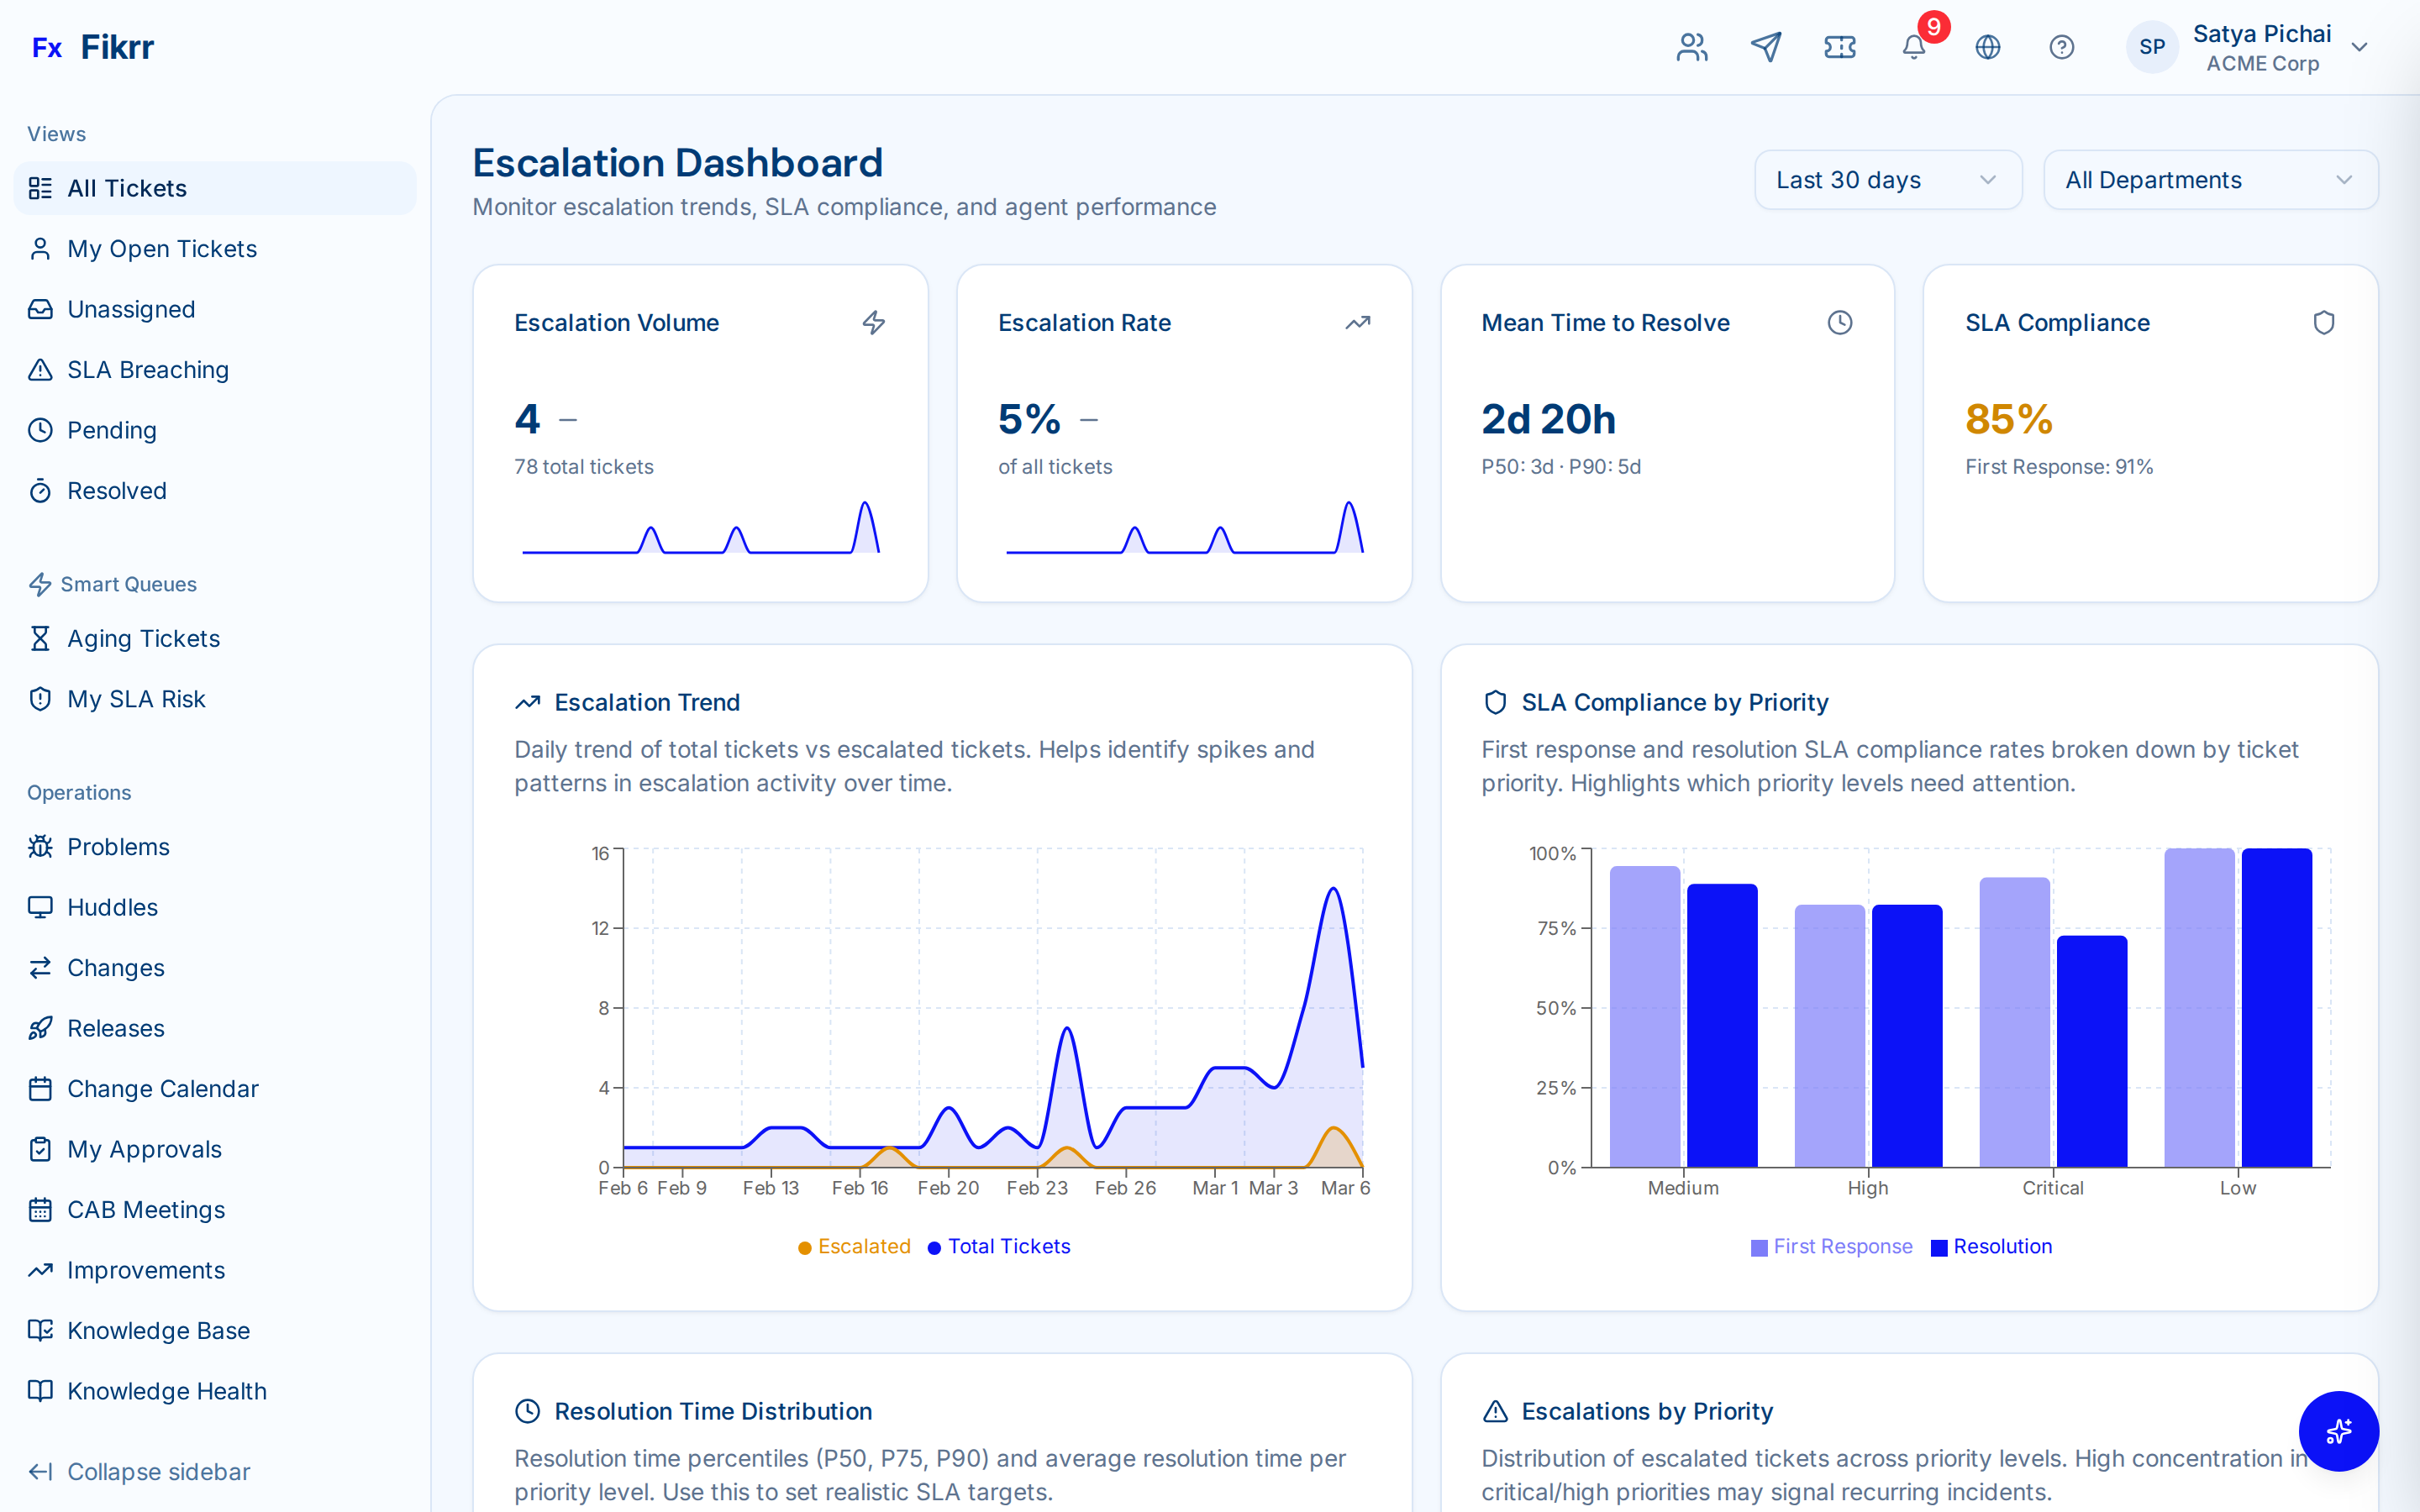This screenshot has width=2420, height=1512.
Task: Toggle First Response in SLA compliance legend
Action: coord(1831,1246)
